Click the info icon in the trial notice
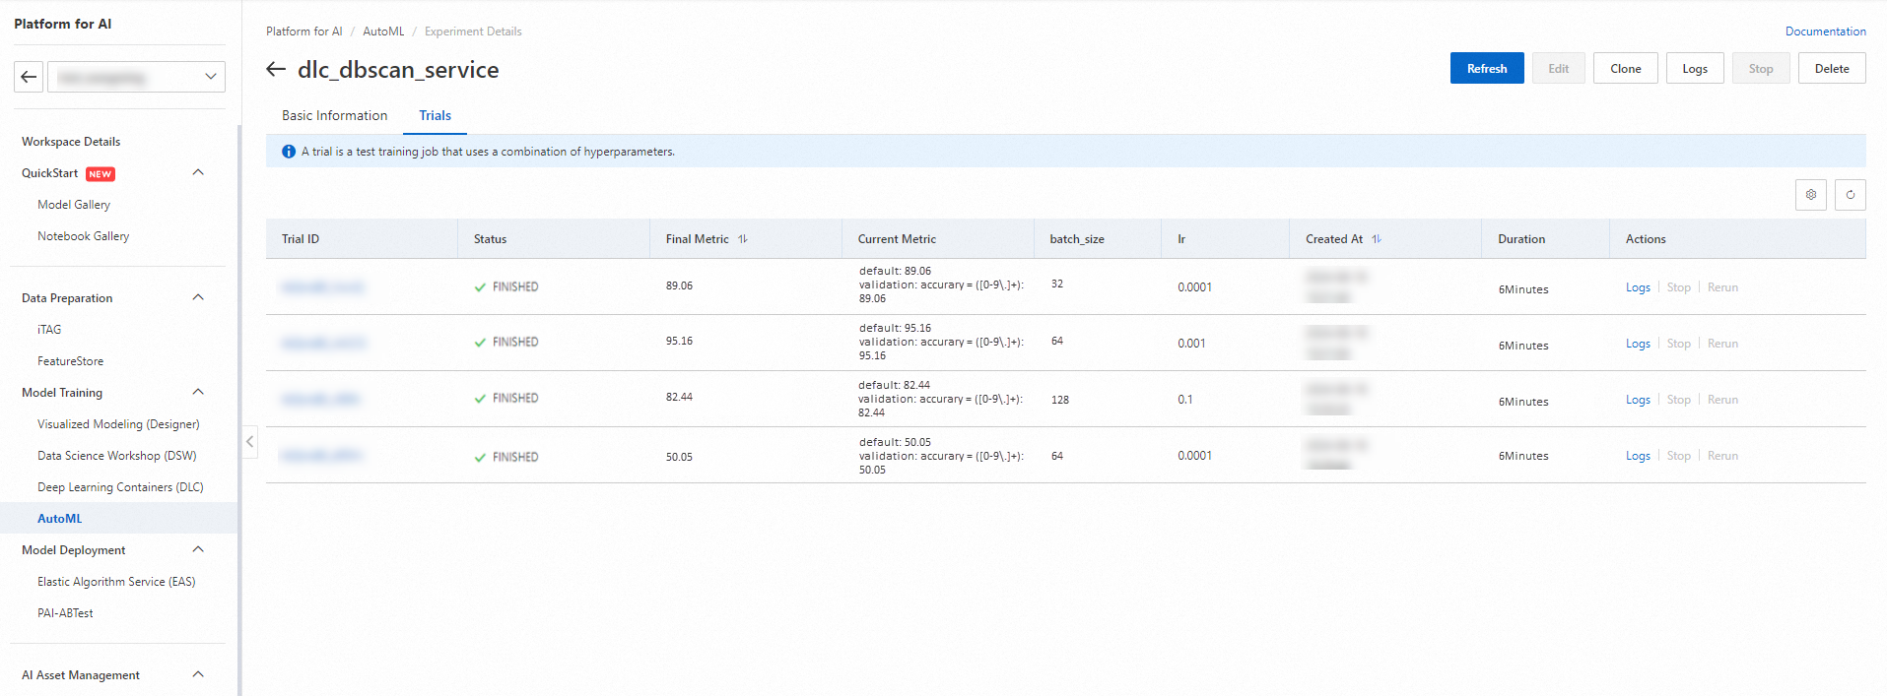This screenshot has width=1887, height=696. point(289,152)
